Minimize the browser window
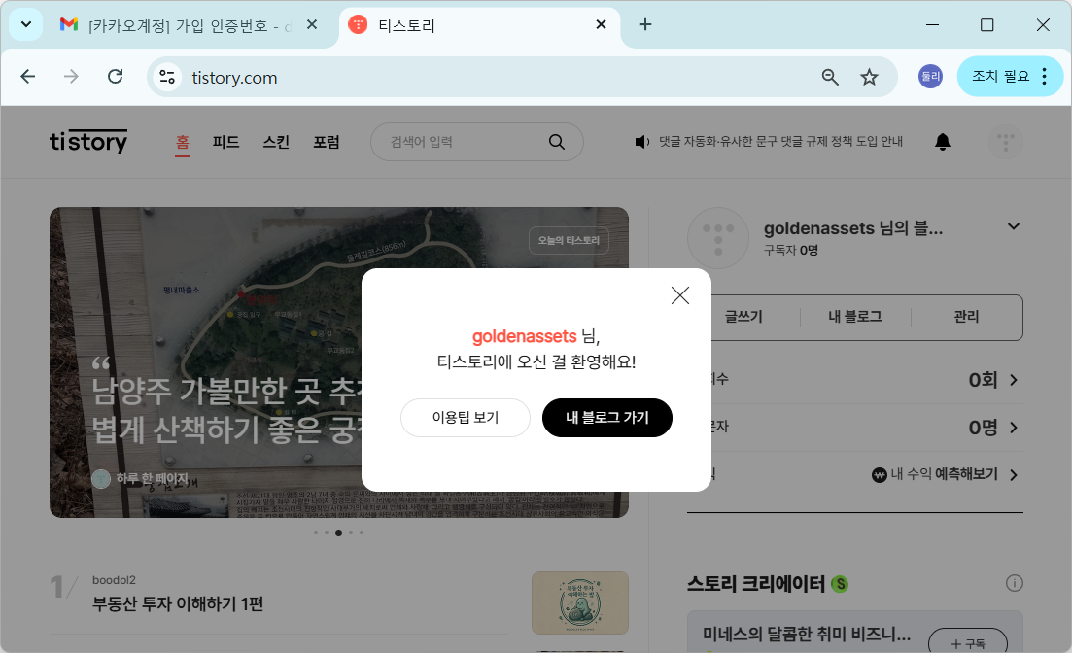The height and width of the screenshot is (653, 1072). point(932,24)
